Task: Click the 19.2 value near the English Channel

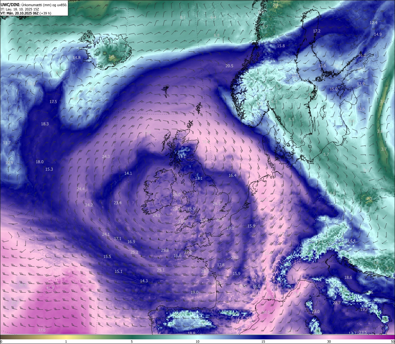Action: click(x=230, y=228)
